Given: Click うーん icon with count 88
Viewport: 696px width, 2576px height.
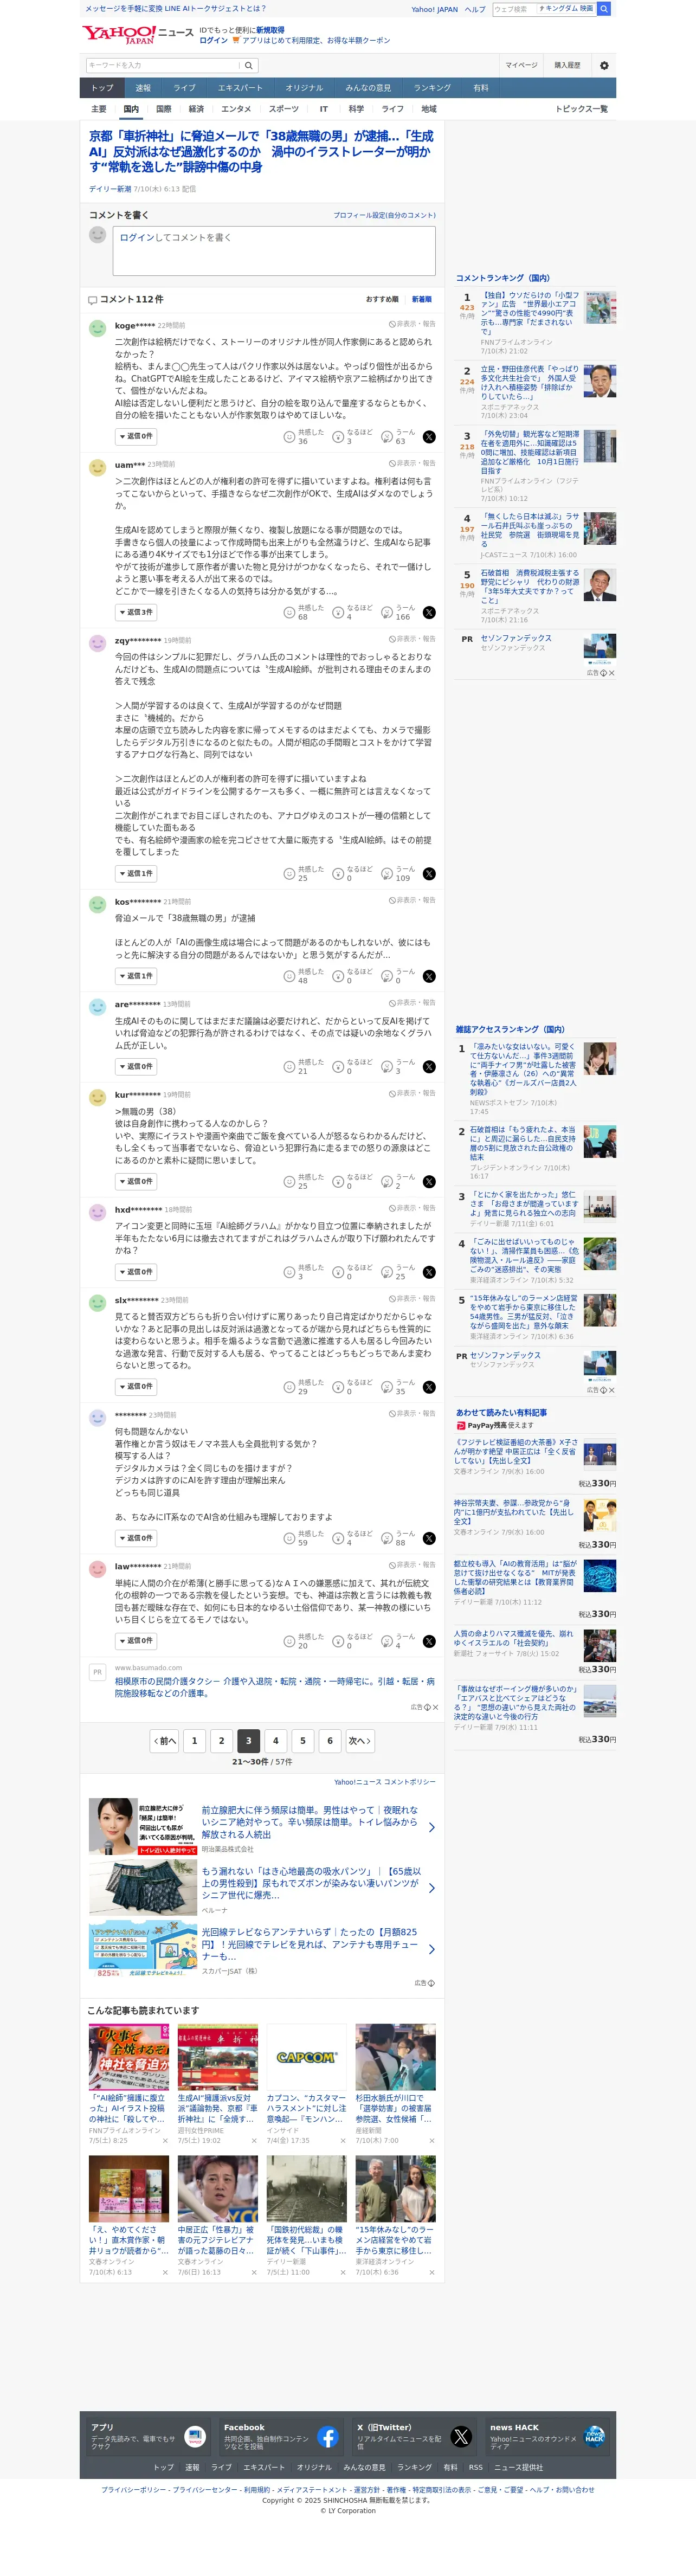Looking at the screenshot, I should pyautogui.click(x=387, y=1539).
